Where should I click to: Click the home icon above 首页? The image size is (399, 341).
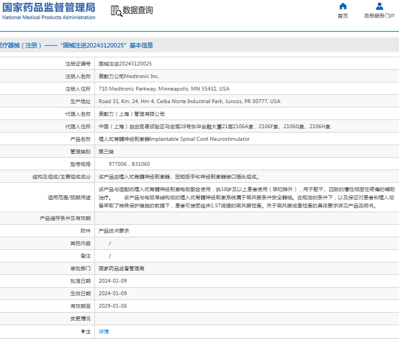point(343,6)
